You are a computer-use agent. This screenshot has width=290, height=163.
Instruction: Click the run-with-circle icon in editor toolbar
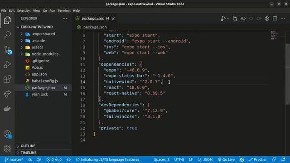267,19
